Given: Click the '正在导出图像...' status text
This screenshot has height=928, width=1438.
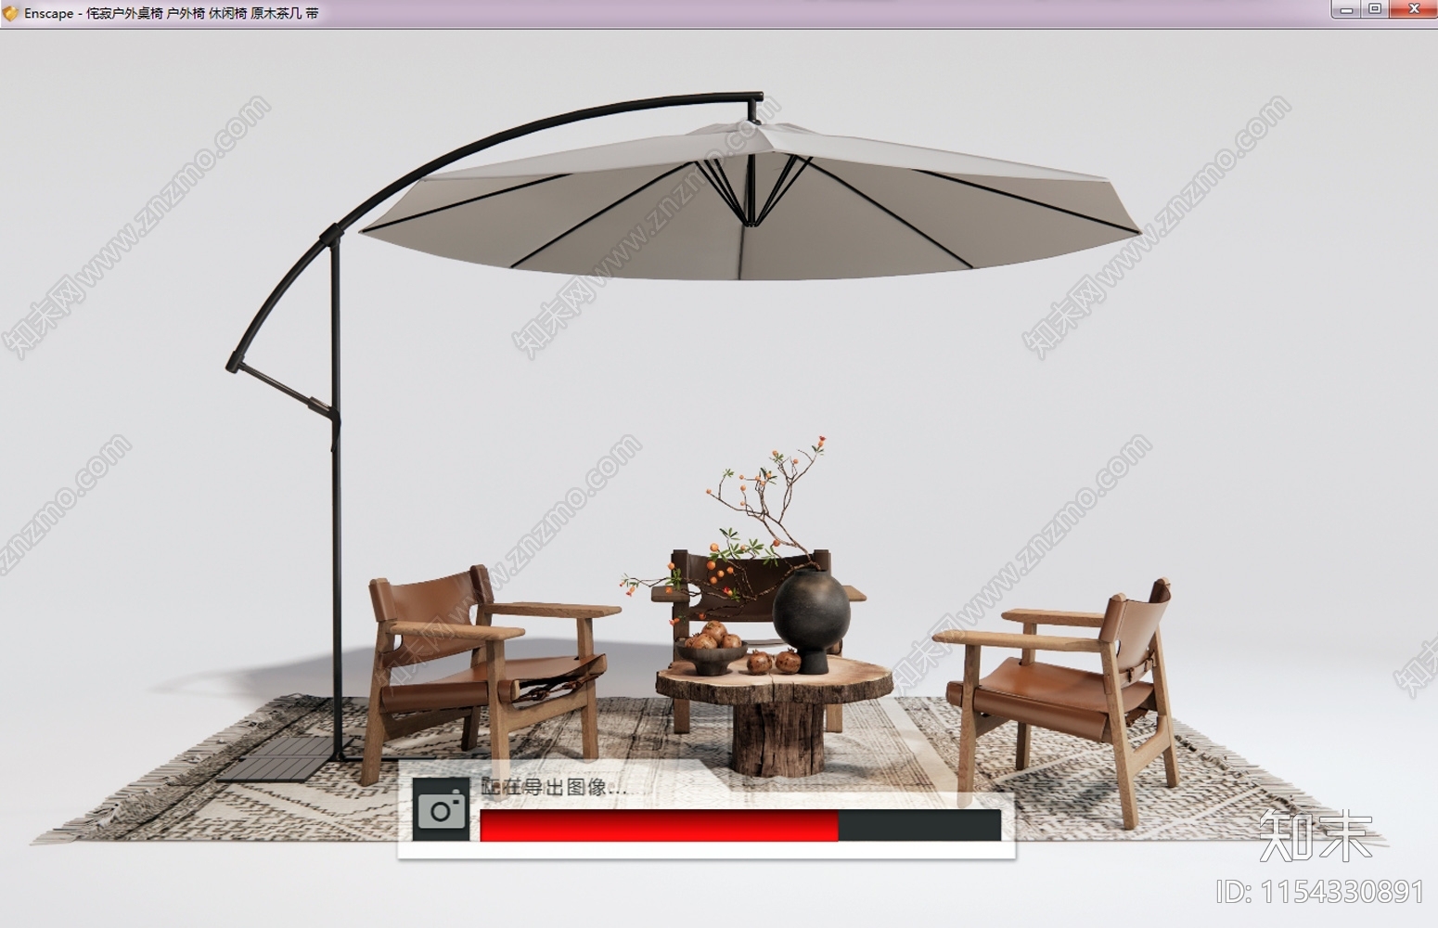Looking at the screenshot, I should (x=555, y=788).
